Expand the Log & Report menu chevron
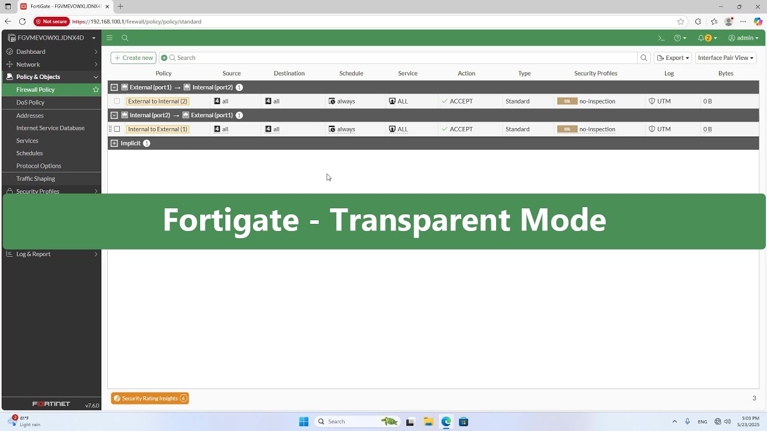This screenshot has height=431, width=767. (96, 254)
